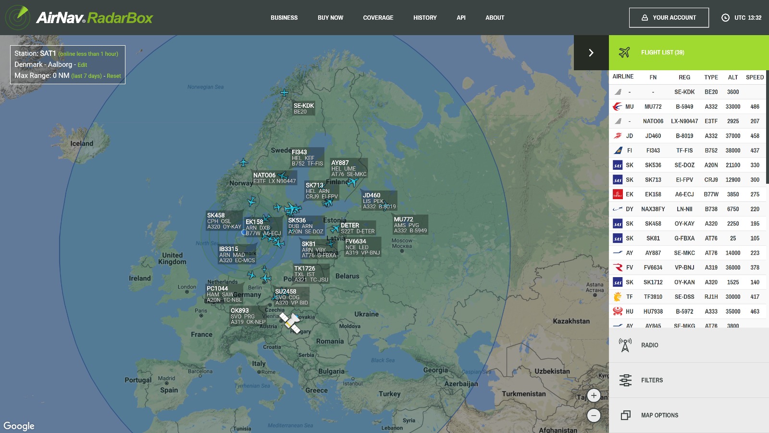Screen dimensions: 769x433
Task: Select the FV6634 flight label on map
Action: pos(362,247)
